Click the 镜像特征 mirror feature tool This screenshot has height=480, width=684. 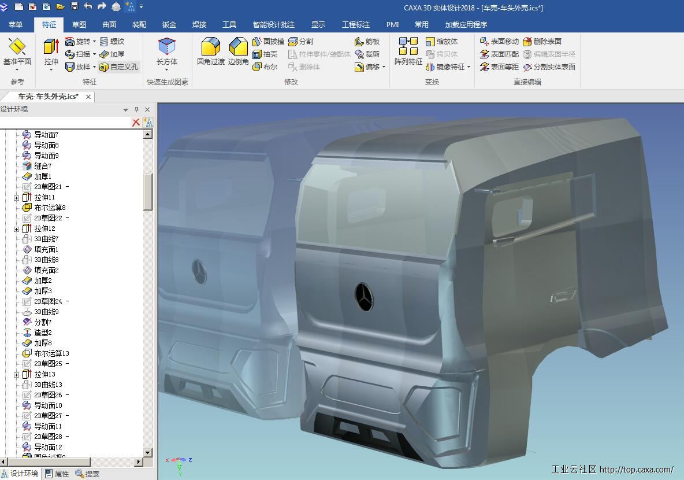(x=445, y=67)
